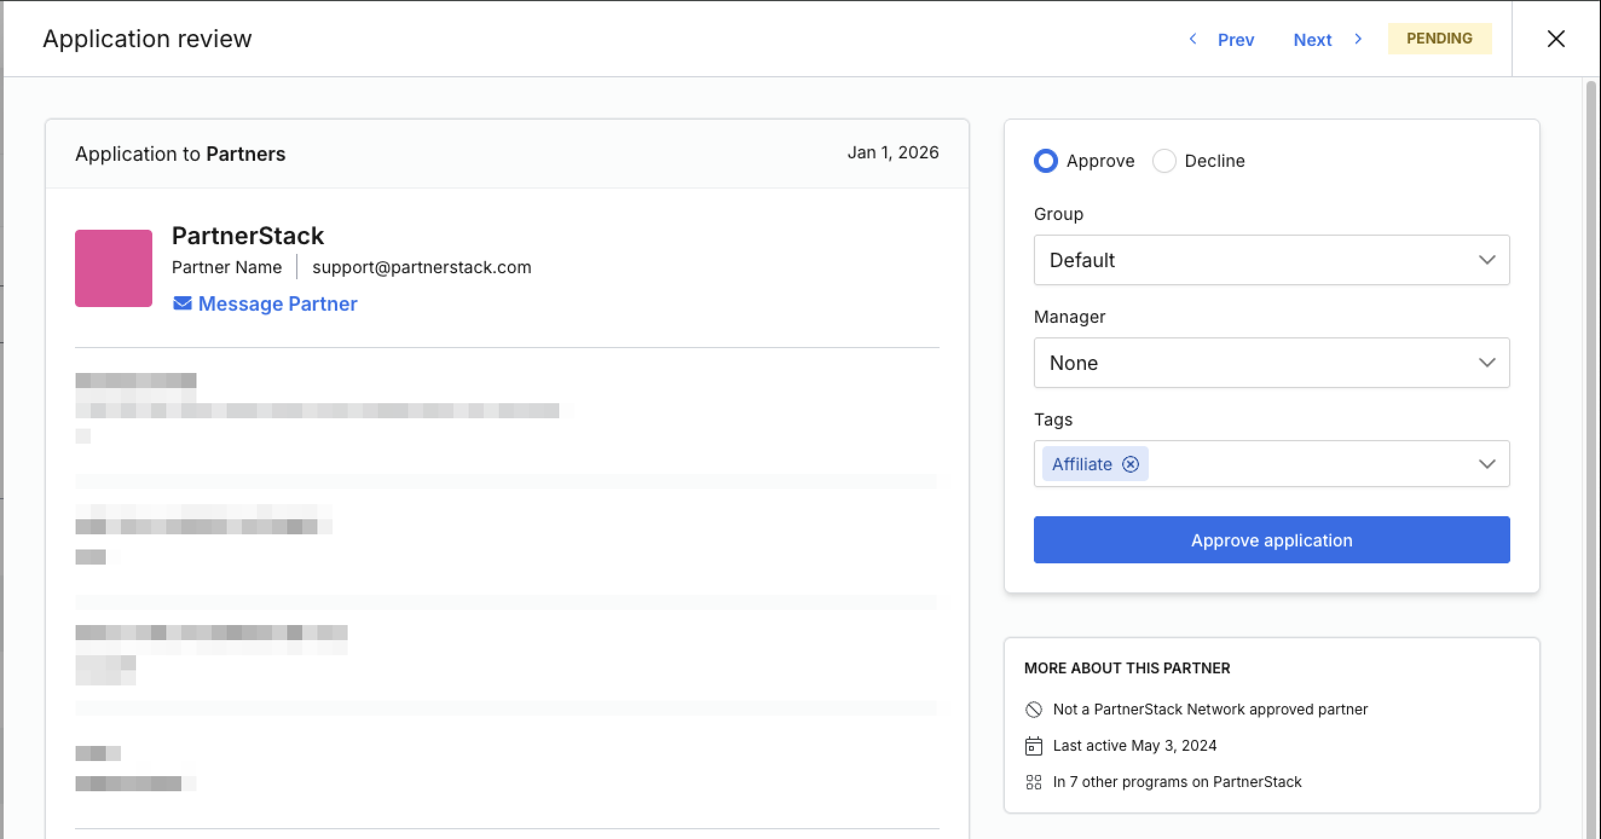The height and width of the screenshot is (839, 1601).
Task: Click 'Not a PartnerStack Network approved partner' text
Action: tap(1210, 710)
